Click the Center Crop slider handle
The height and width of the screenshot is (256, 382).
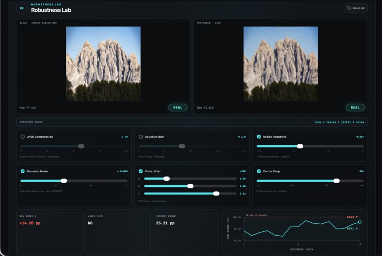(x=337, y=181)
